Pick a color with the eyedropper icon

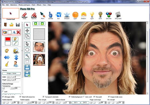point(15,43)
